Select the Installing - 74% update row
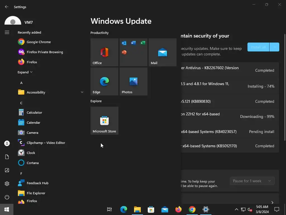The width and height of the screenshot is (286, 215). pos(230,86)
